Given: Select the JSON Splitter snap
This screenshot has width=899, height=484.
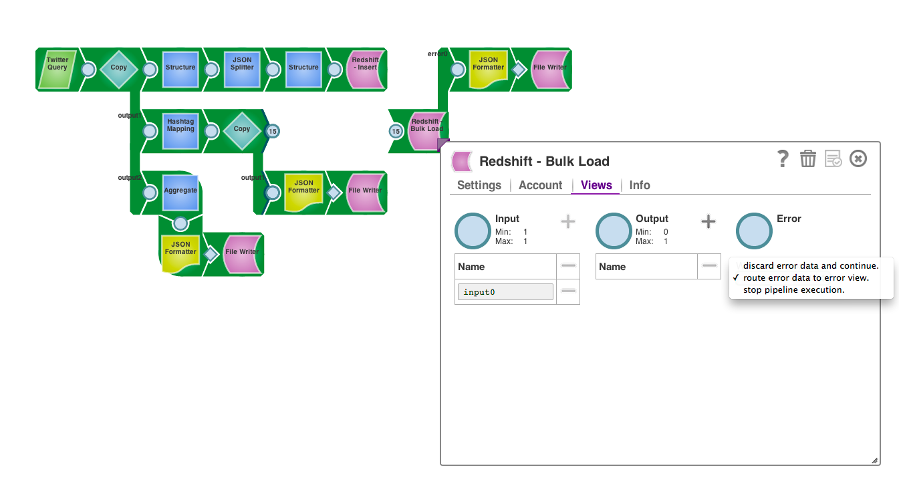Looking at the screenshot, I should [242, 69].
